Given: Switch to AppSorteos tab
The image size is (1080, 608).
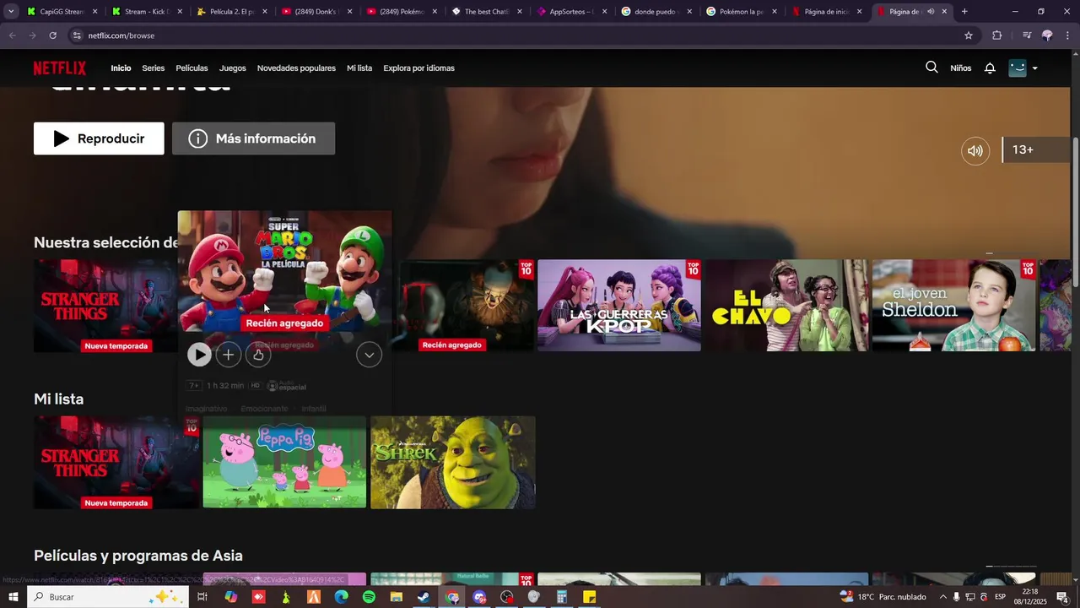Looking at the screenshot, I should coord(571,12).
